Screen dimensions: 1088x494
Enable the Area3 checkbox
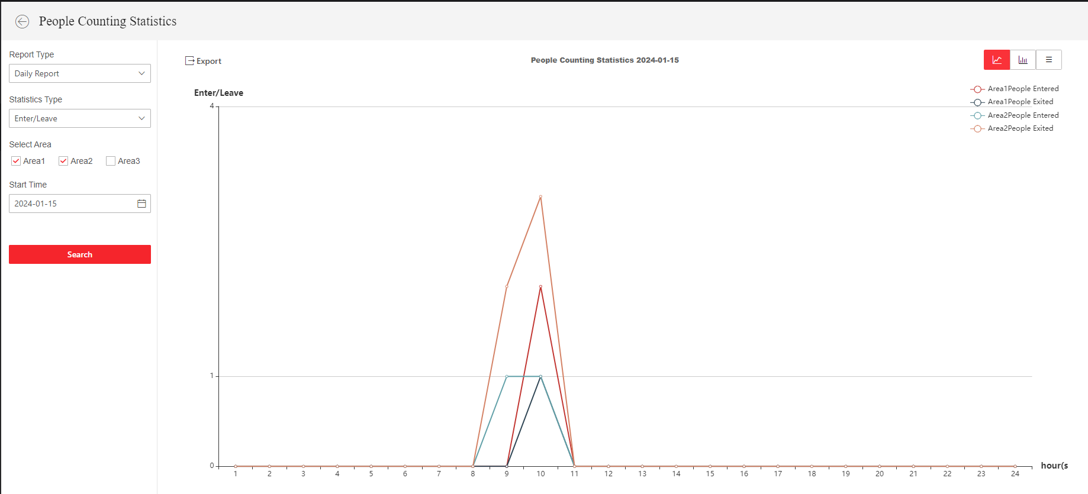[x=111, y=161]
